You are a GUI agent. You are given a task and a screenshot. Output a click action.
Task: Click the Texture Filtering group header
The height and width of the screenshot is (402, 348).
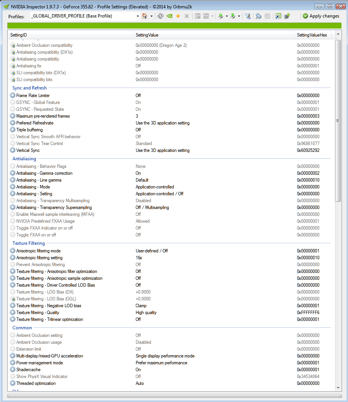click(x=29, y=243)
